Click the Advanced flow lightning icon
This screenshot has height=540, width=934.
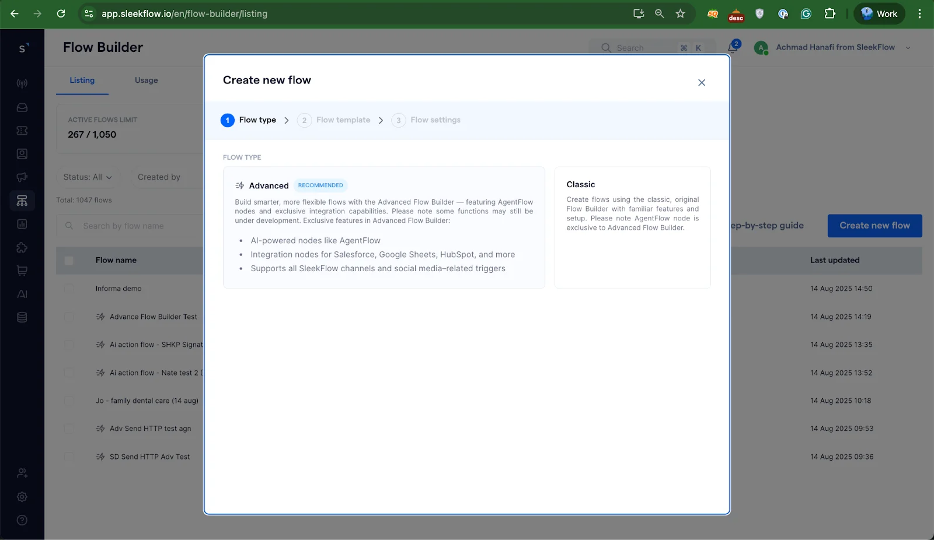click(x=240, y=185)
